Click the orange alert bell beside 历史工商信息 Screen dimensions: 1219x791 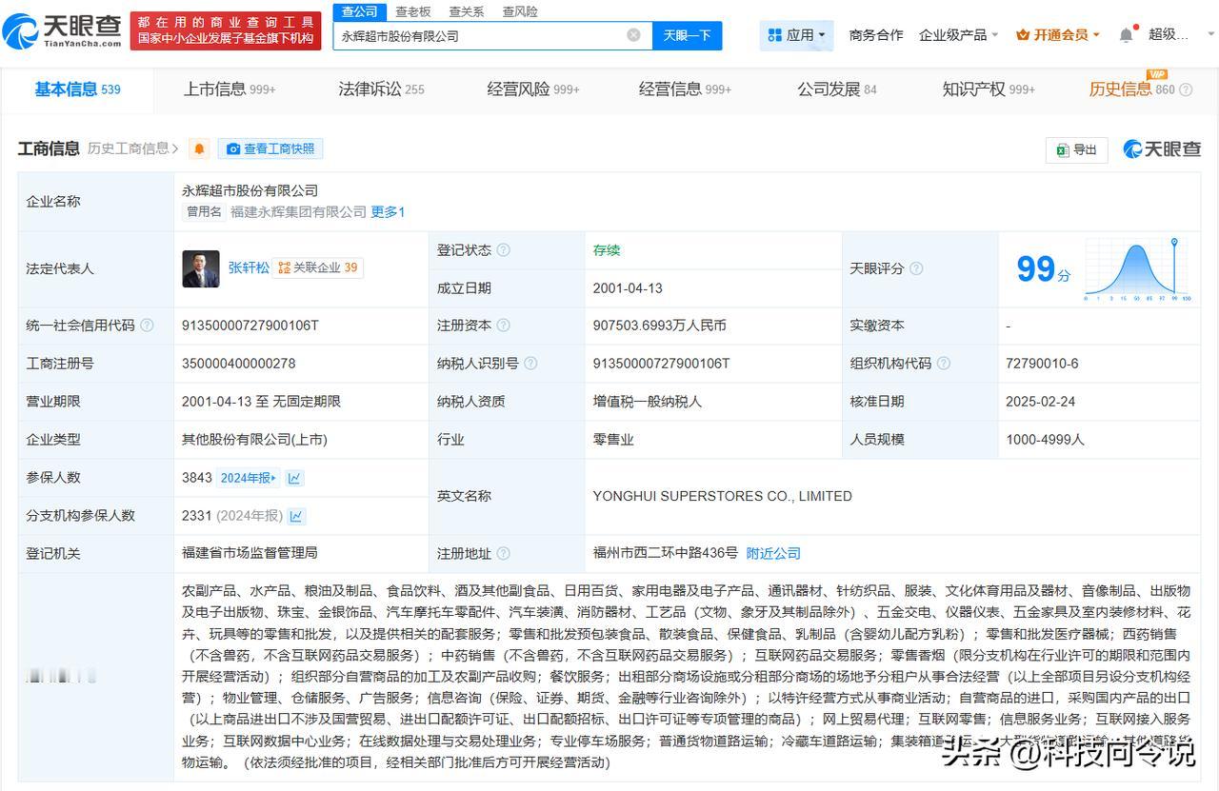pos(199,148)
